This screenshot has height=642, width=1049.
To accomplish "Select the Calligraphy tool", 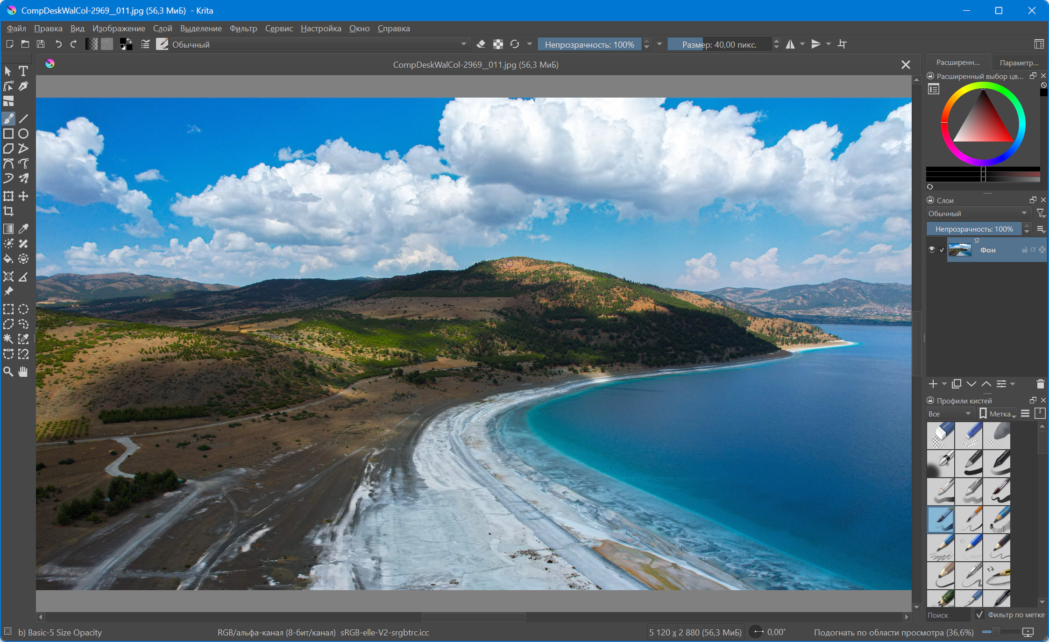I will [x=23, y=86].
